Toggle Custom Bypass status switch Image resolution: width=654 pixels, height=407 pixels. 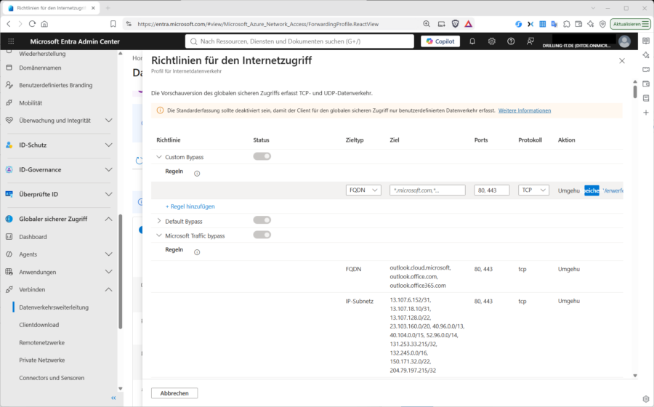coord(262,156)
